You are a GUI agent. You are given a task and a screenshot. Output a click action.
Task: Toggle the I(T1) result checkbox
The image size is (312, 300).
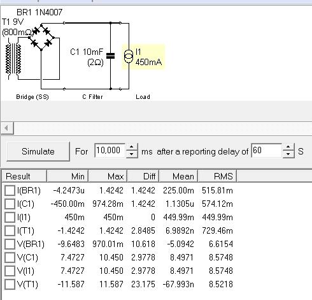click(10, 230)
